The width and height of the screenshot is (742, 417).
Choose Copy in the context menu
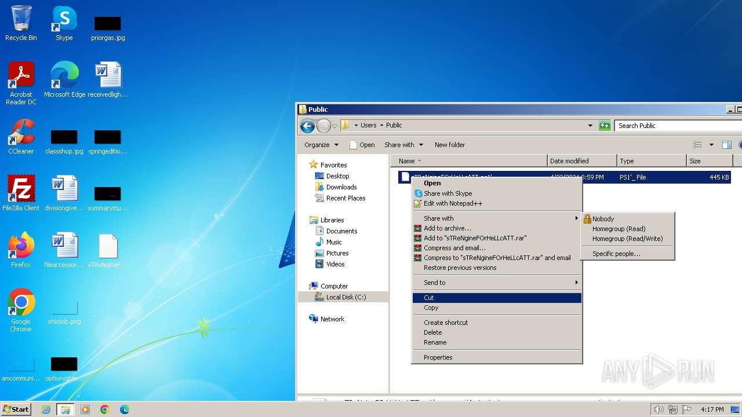click(496, 308)
